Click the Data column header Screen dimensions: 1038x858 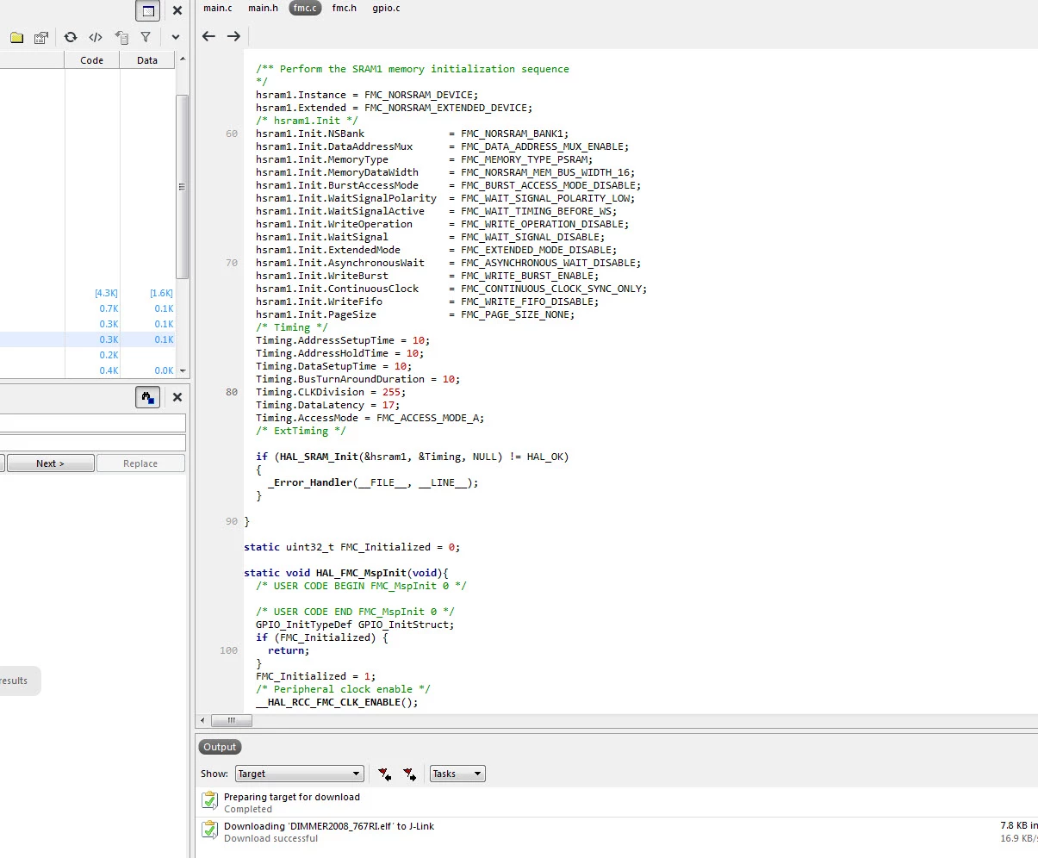point(147,60)
